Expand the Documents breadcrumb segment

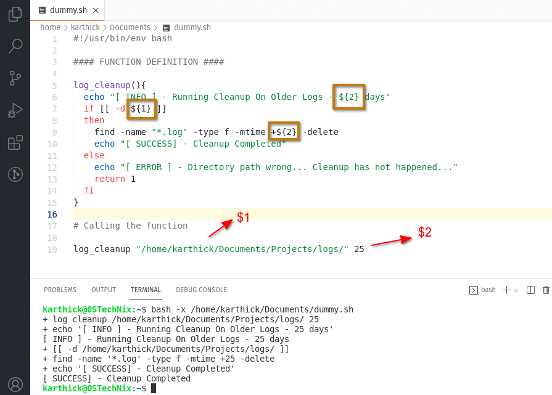(x=131, y=27)
